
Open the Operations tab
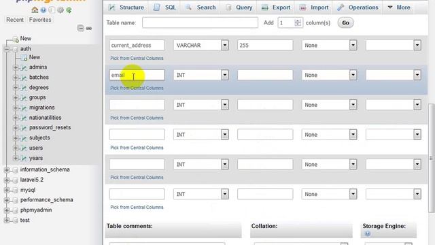(358, 7)
